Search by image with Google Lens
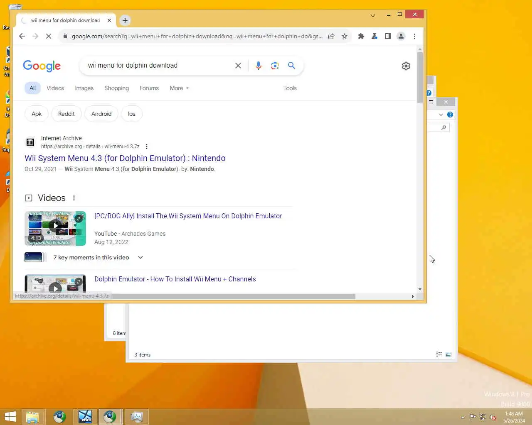 [x=275, y=66]
